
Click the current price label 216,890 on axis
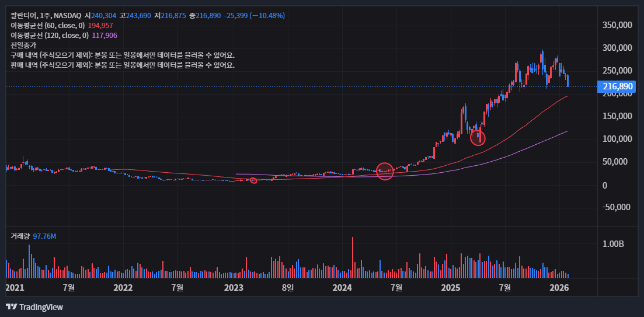click(x=617, y=86)
